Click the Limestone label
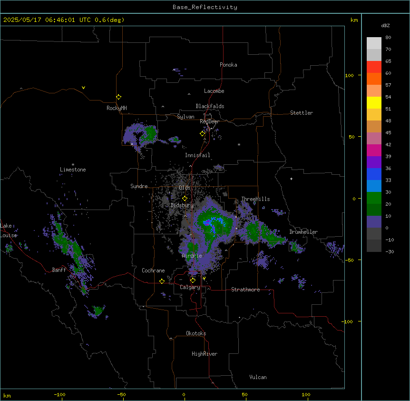This screenshot has width=410, height=401. 73,170
